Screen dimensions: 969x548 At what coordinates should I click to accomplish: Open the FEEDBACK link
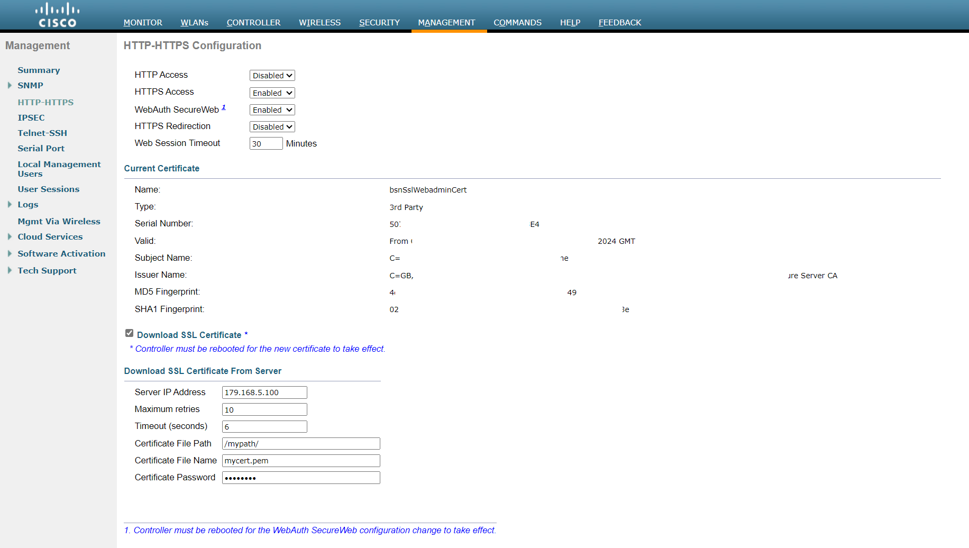[619, 22]
